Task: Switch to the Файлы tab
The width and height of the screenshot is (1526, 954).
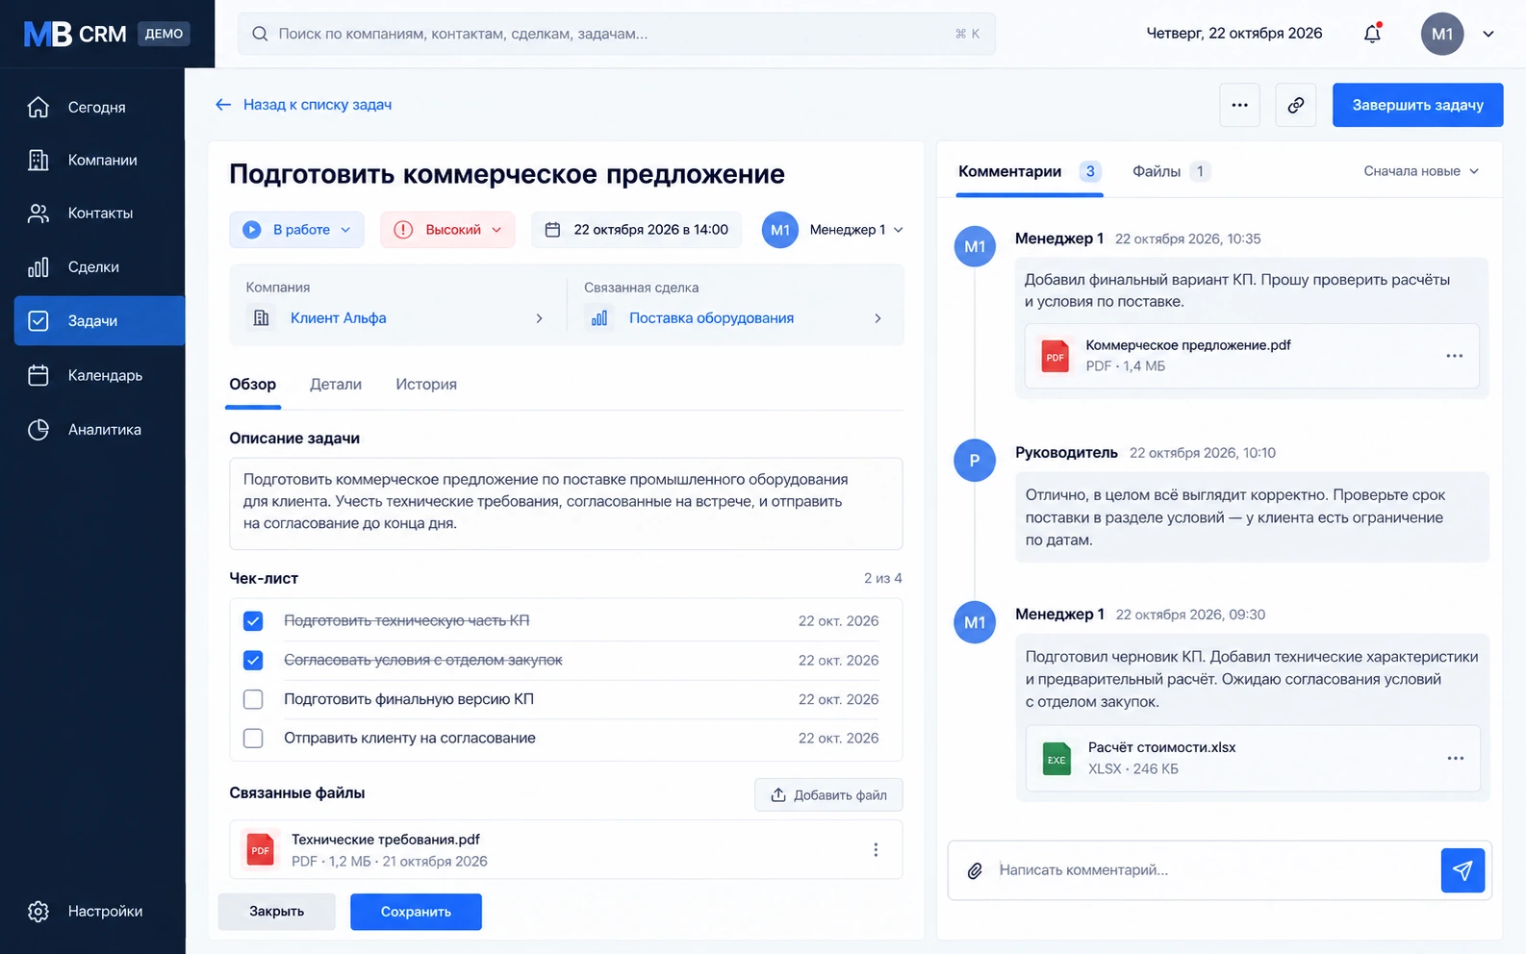Action: 1170,171
